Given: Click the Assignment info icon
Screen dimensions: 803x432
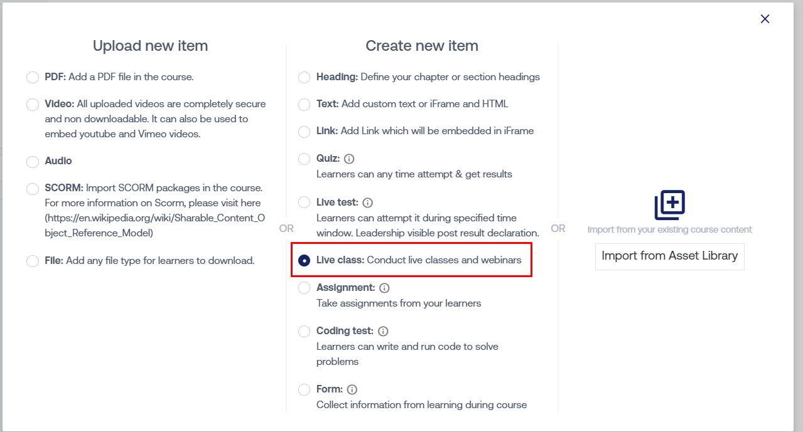Looking at the screenshot, I should click(384, 288).
